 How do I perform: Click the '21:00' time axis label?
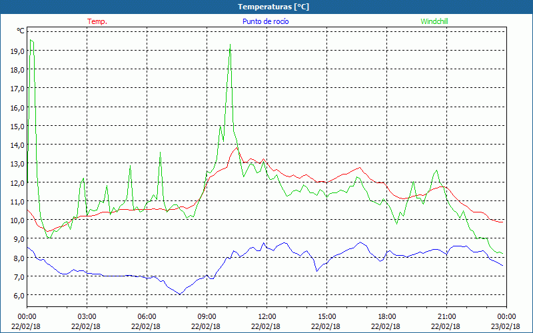tap(446, 317)
